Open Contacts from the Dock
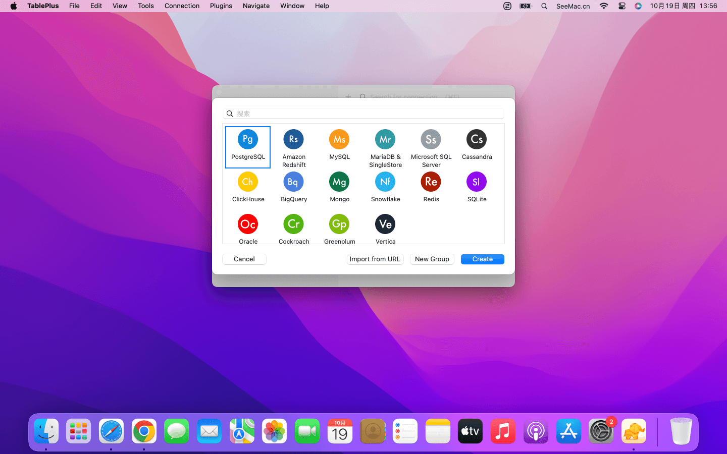This screenshot has height=454, width=727. [x=373, y=431]
